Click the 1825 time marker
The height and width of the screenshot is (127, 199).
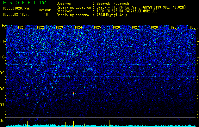point(97,27)
